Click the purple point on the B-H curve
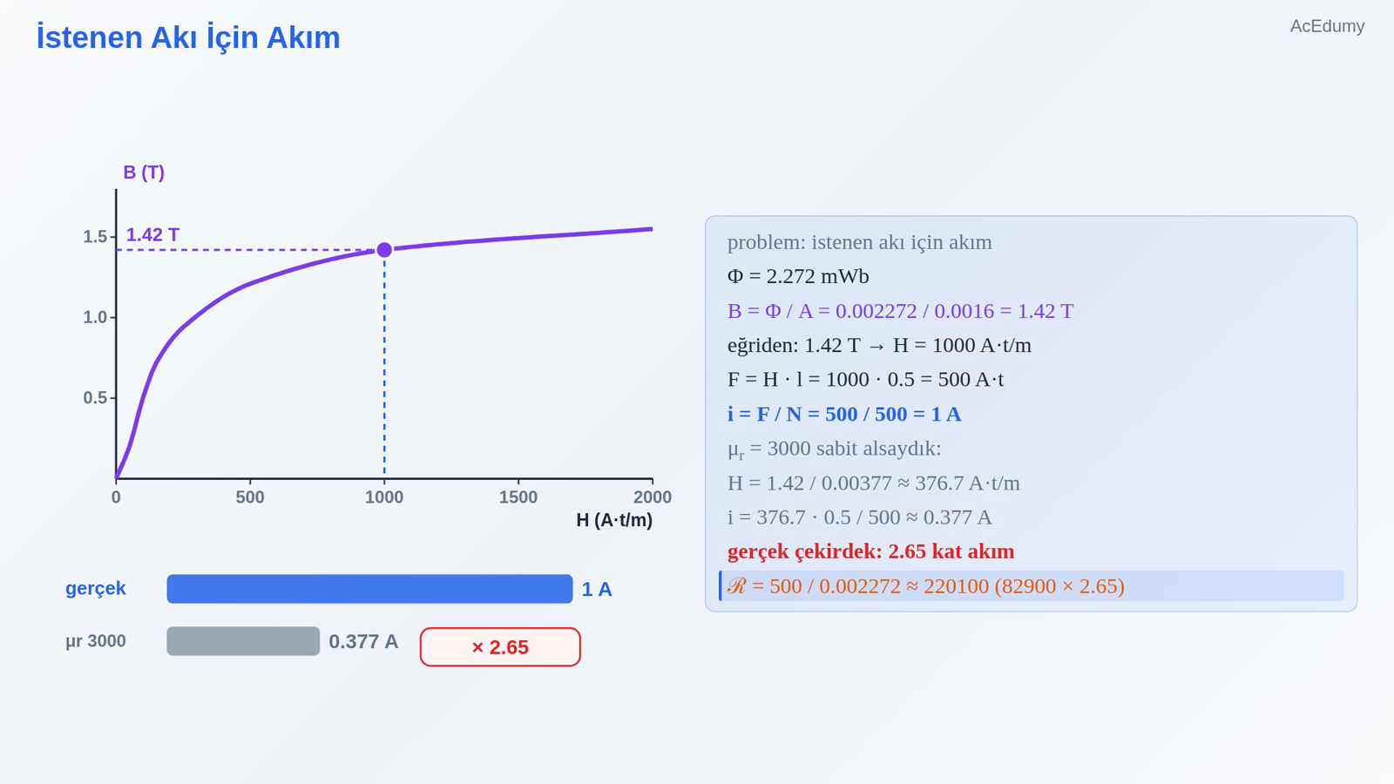1394x784 pixels. click(384, 250)
